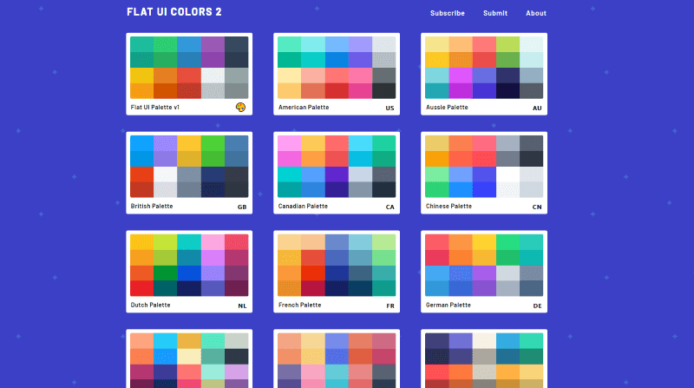This screenshot has height=388, width=694.
Task: Pick the yellow swatch in German Palette top row
Action: pyautogui.click(x=484, y=242)
